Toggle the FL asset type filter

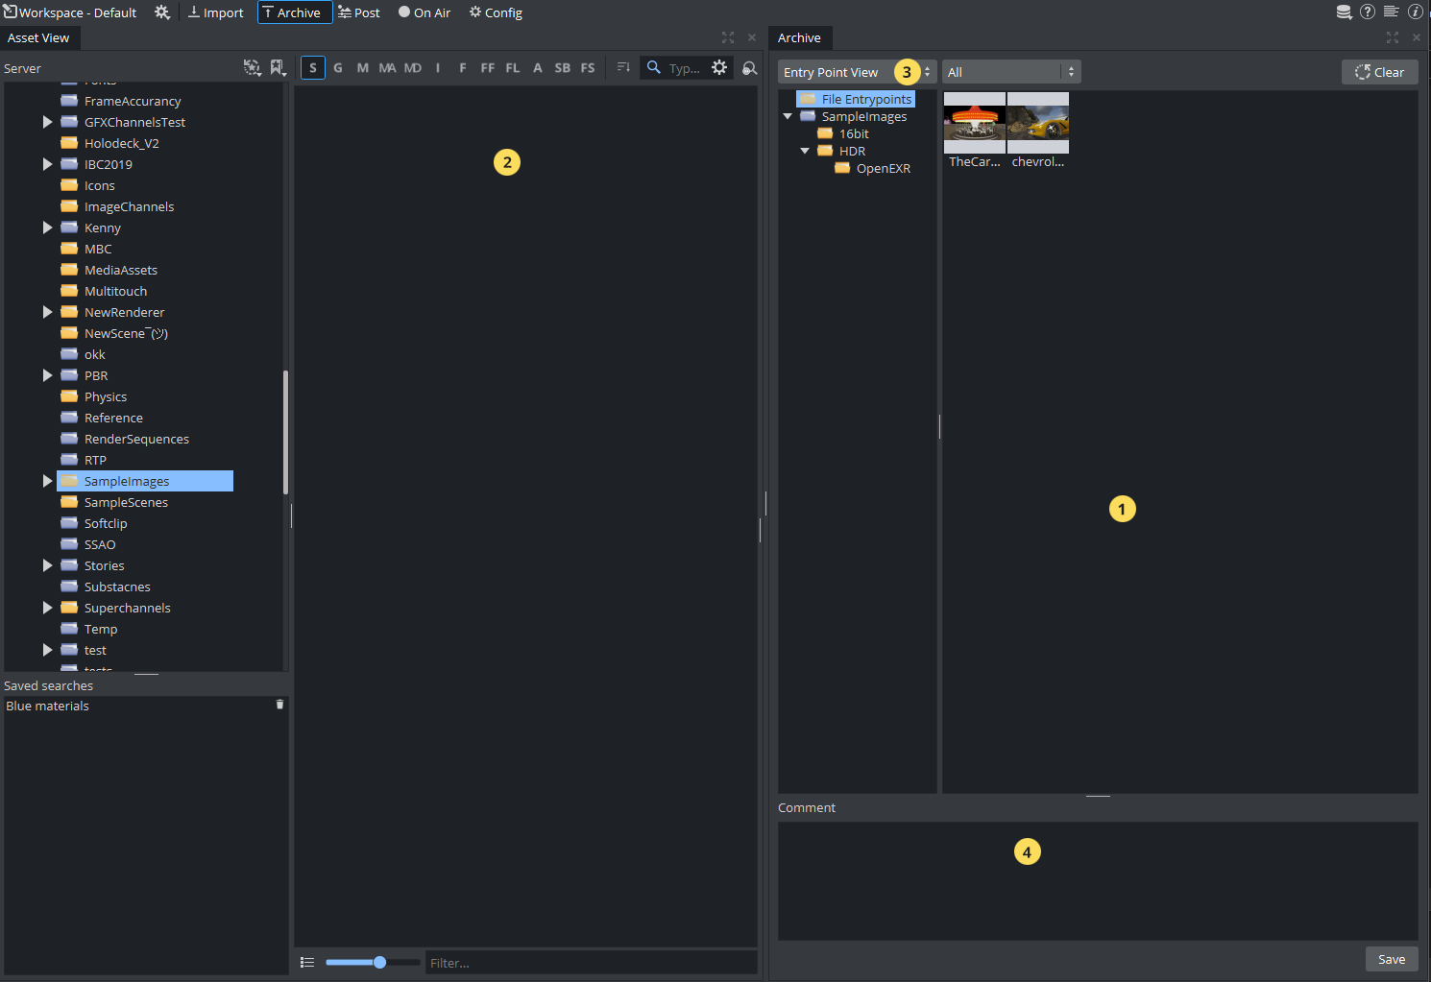[x=513, y=68]
